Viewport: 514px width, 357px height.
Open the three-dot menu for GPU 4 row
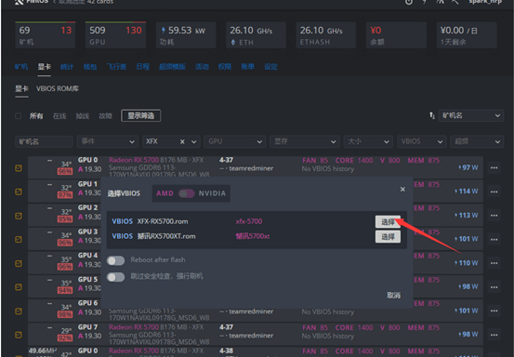(494, 263)
